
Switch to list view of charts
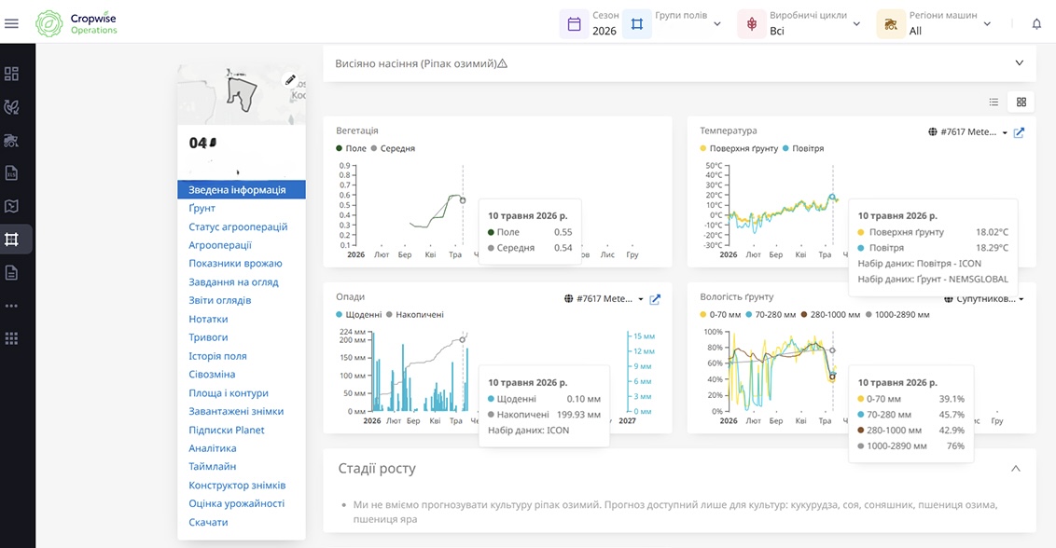pyautogui.click(x=993, y=102)
